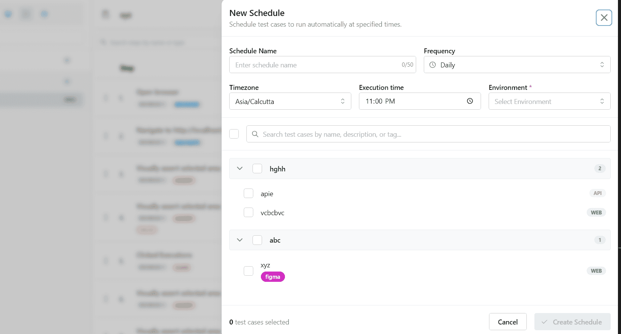Click the WEB badge next to vcbcbvc
The width and height of the screenshot is (621, 334).
coord(596,213)
